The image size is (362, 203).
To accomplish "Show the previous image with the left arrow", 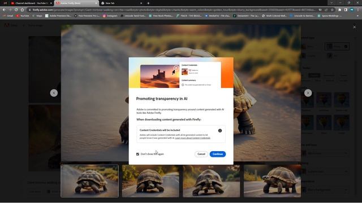I will [54, 93].
